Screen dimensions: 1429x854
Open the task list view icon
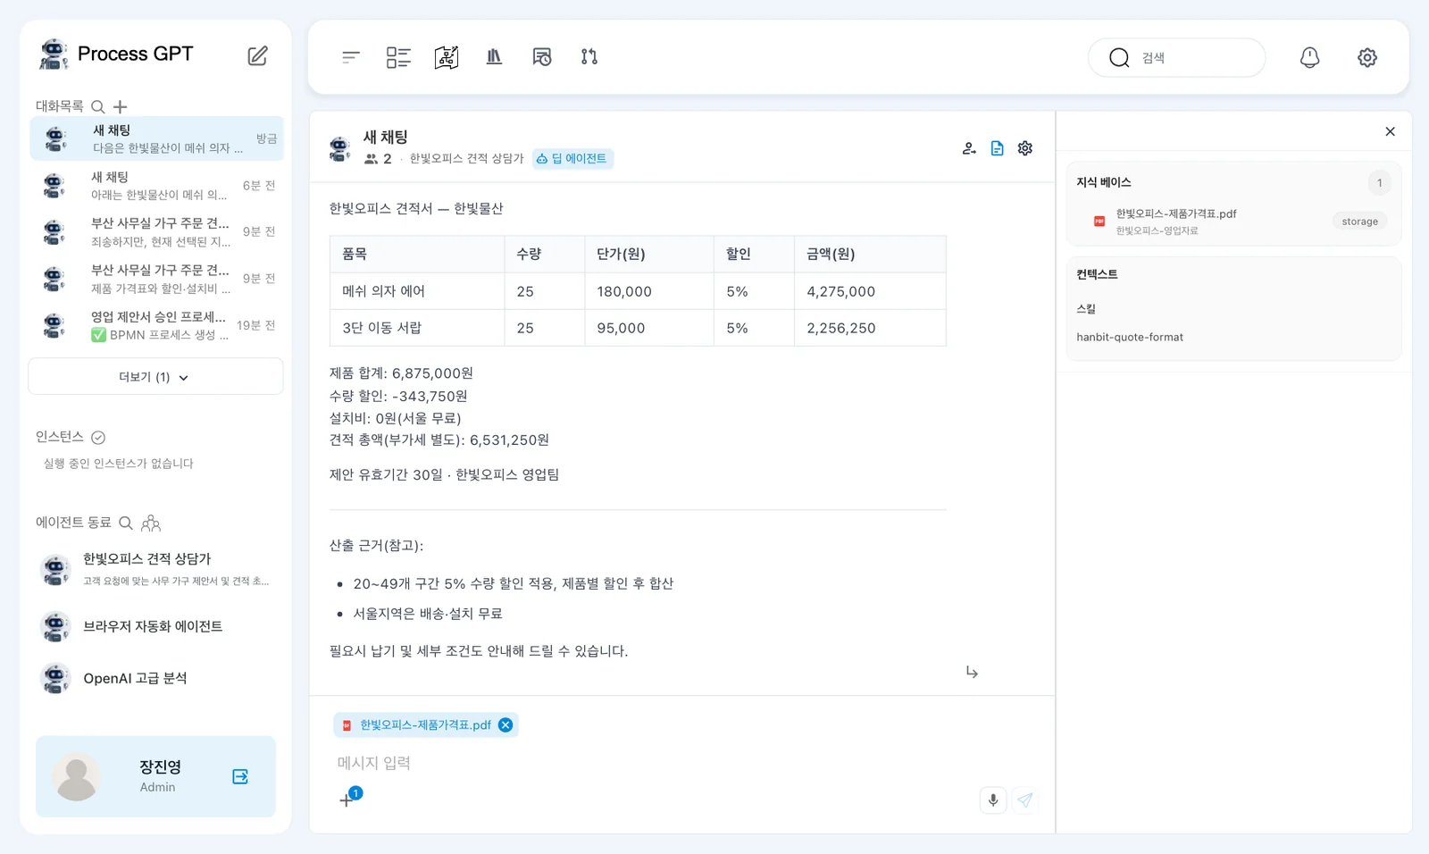tap(398, 57)
